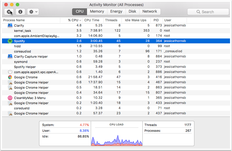Select the kernel_task process row
The width and height of the screenshot is (232, 151).
[x=116, y=31]
